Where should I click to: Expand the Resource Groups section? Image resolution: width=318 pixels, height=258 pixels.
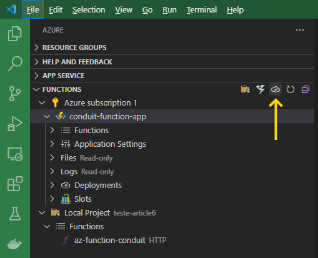coord(36,47)
